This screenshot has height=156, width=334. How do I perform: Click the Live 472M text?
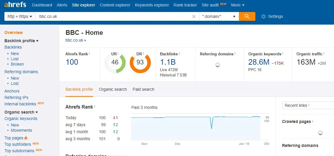(x=169, y=70)
